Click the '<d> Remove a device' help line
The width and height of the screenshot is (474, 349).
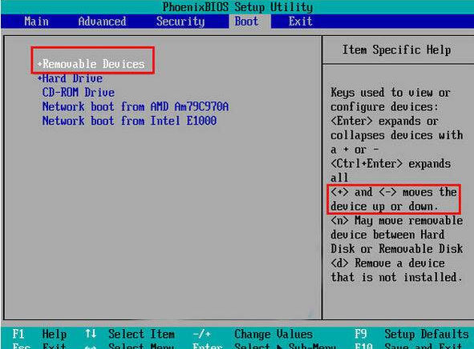click(x=387, y=263)
